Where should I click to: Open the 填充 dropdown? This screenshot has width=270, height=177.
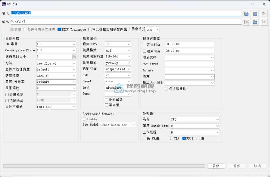pos(190,77)
